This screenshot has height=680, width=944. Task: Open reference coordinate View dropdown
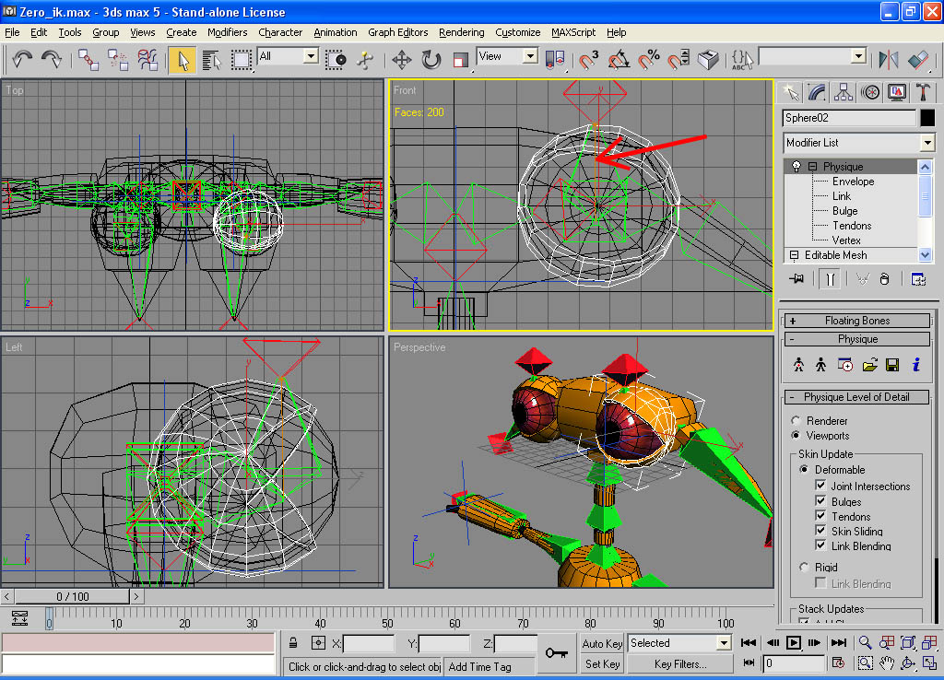(530, 56)
